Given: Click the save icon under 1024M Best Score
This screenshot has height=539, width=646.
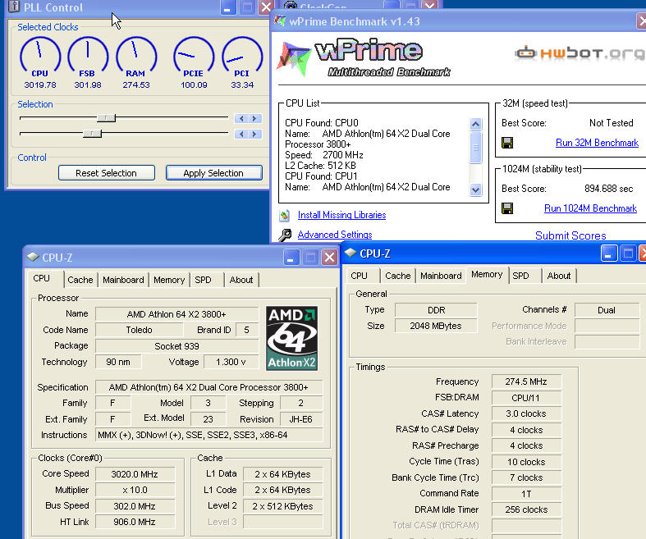Looking at the screenshot, I should pos(507,208).
